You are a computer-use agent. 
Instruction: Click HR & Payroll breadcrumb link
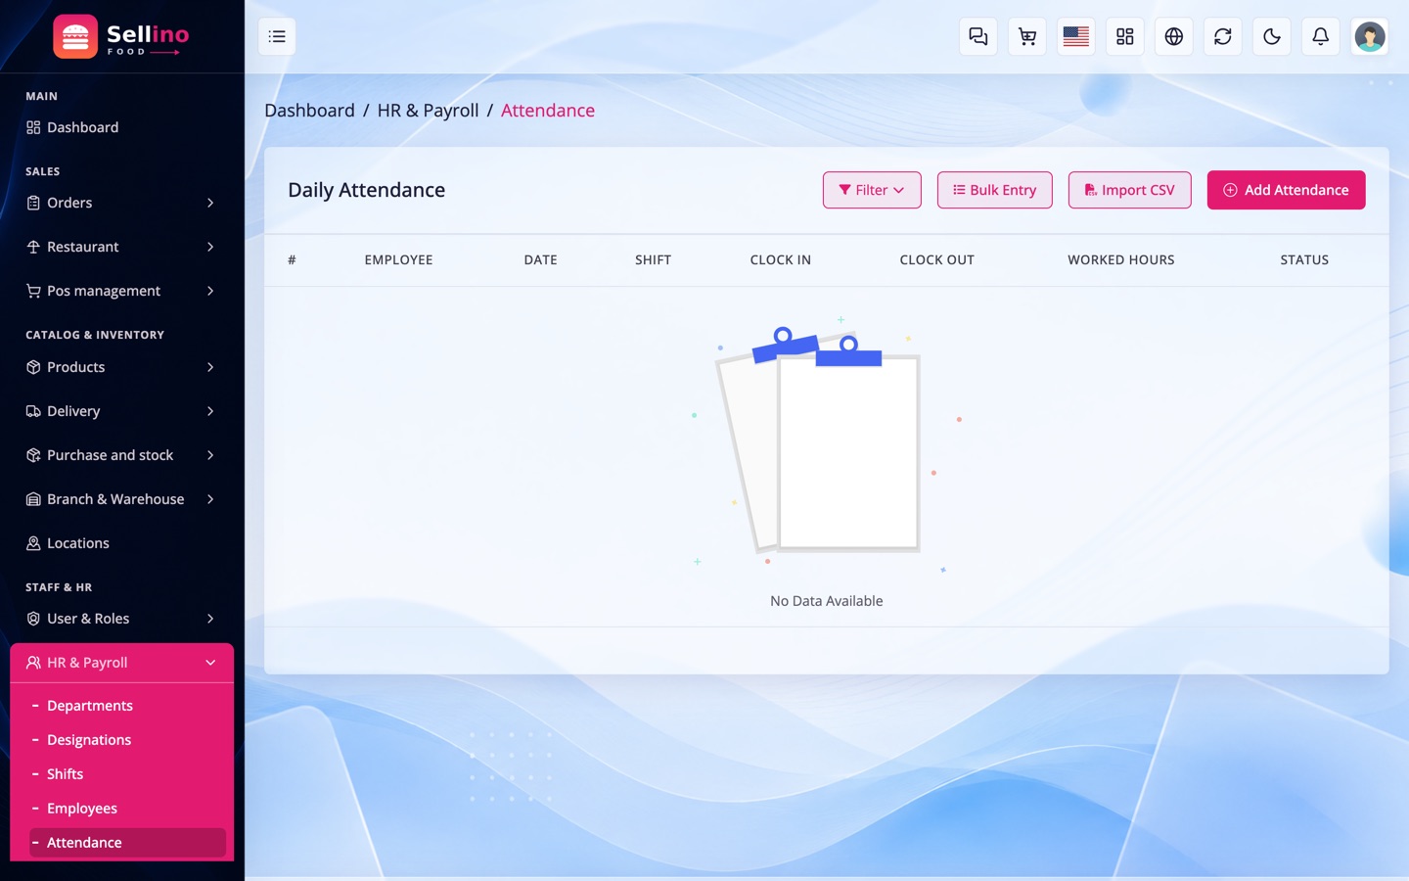pos(428,111)
